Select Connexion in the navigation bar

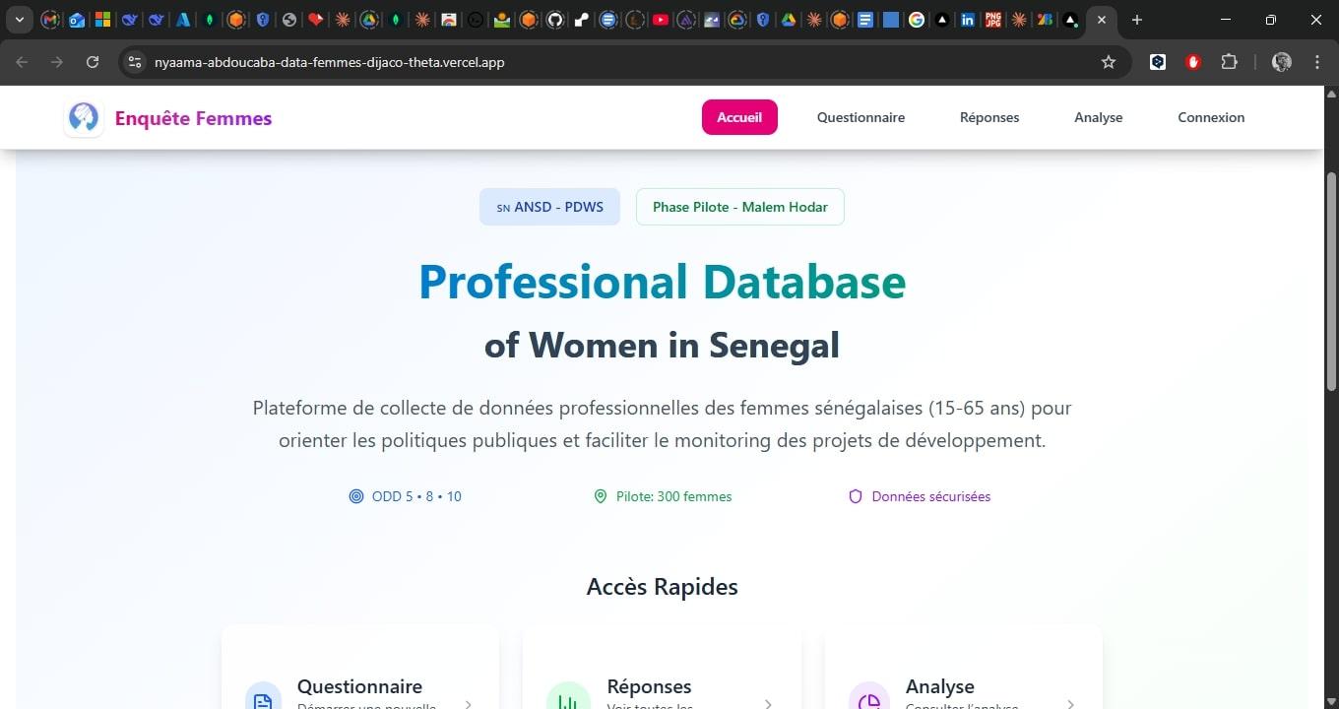(x=1211, y=117)
